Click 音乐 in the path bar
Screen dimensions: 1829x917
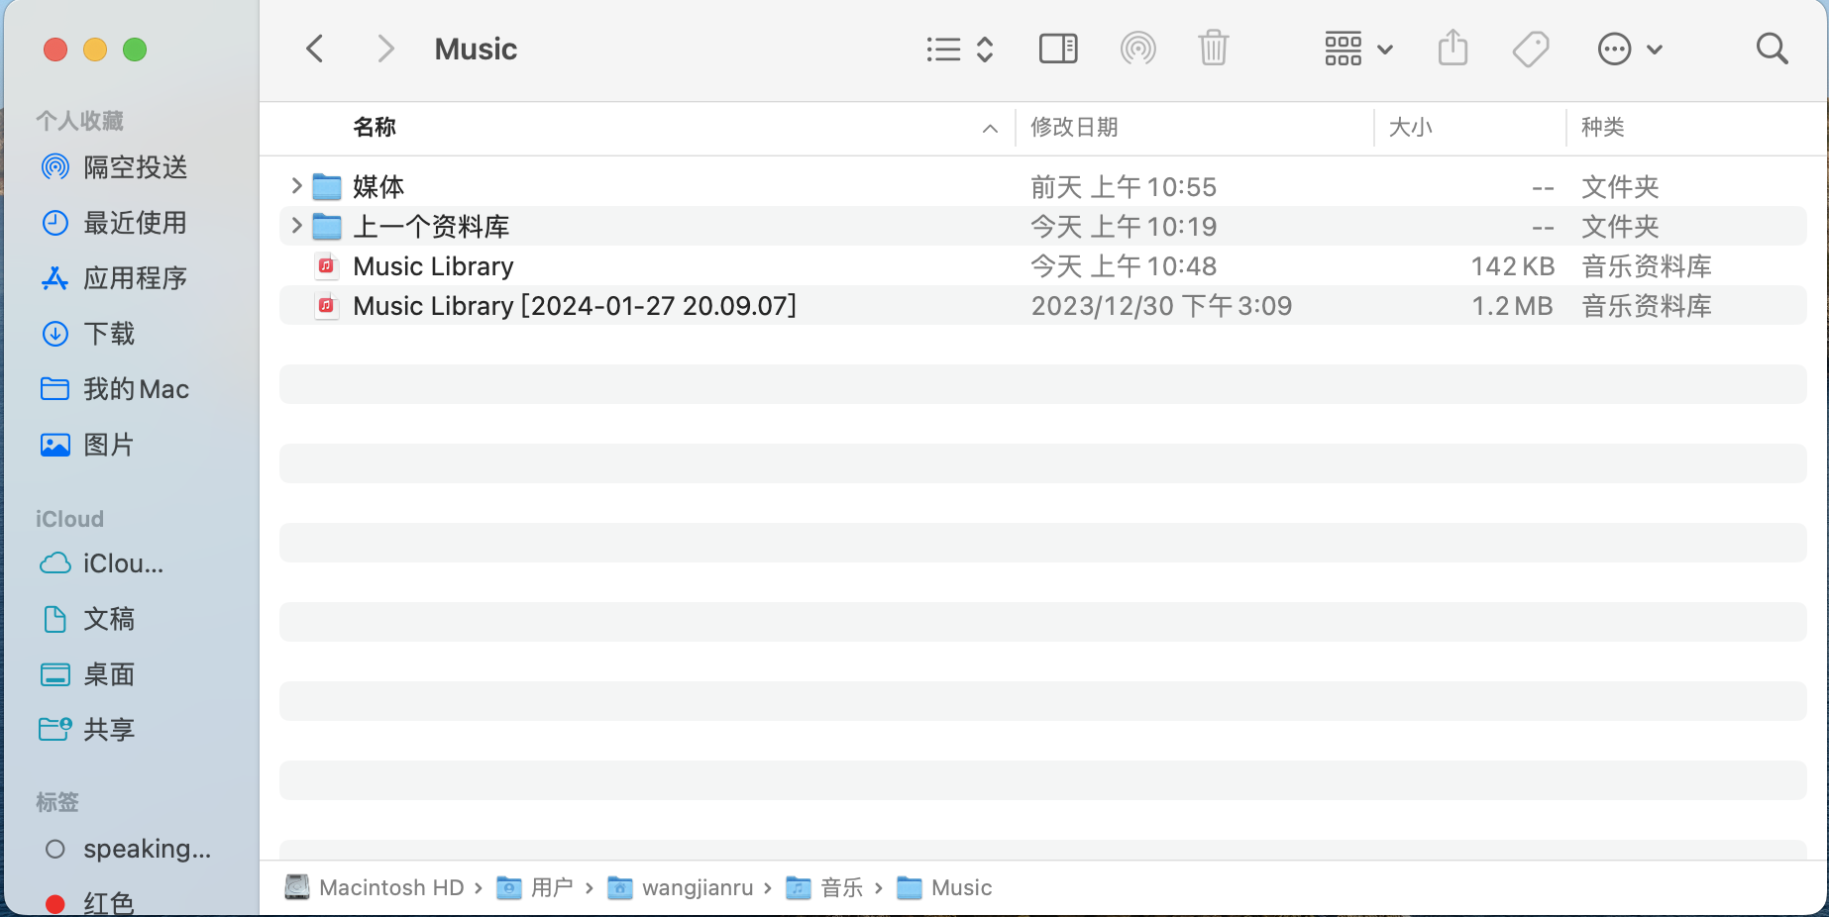click(842, 887)
